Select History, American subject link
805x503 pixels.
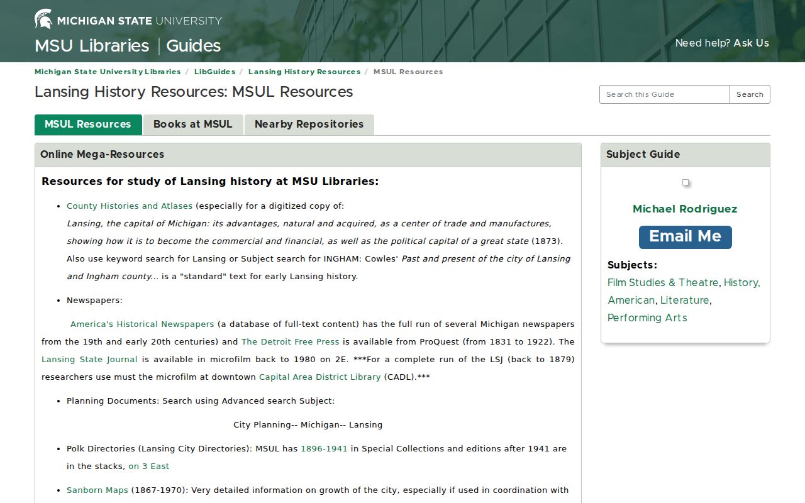pos(684,291)
